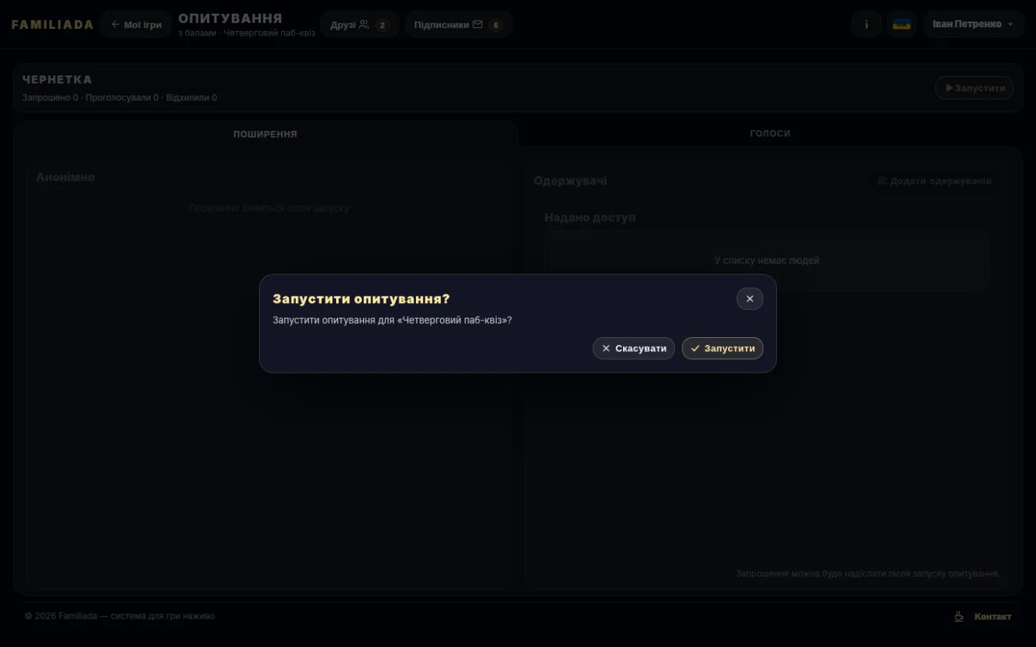
Task: Click Скасувати in the dialog
Action: [633, 348]
